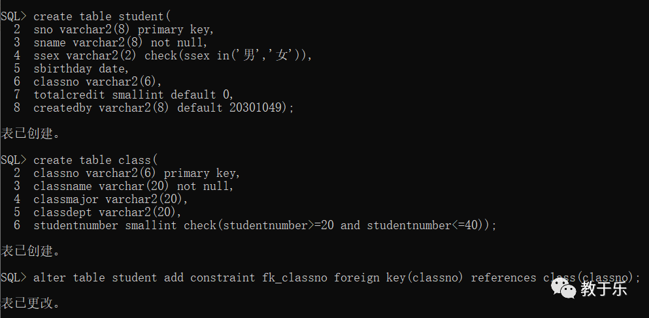Click the 'sbirthday date' line

(x=81, y=69)
